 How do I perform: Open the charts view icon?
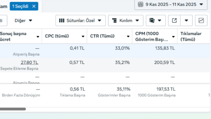click(x=201, y=21)
